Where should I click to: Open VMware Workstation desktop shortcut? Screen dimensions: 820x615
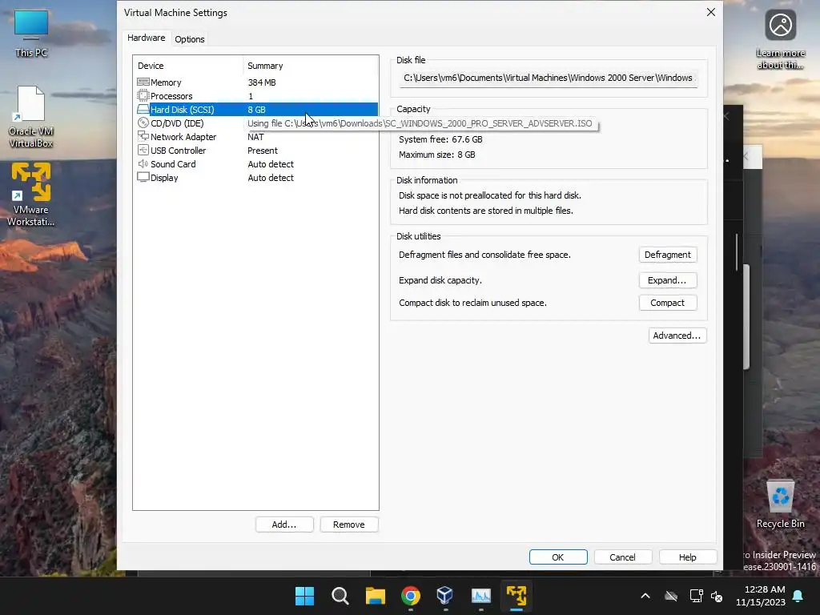point(31,195)
